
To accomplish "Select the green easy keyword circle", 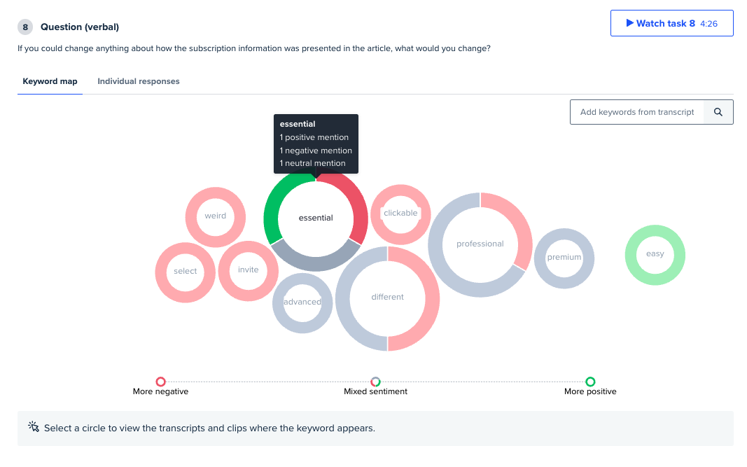I will pos(655,255).
